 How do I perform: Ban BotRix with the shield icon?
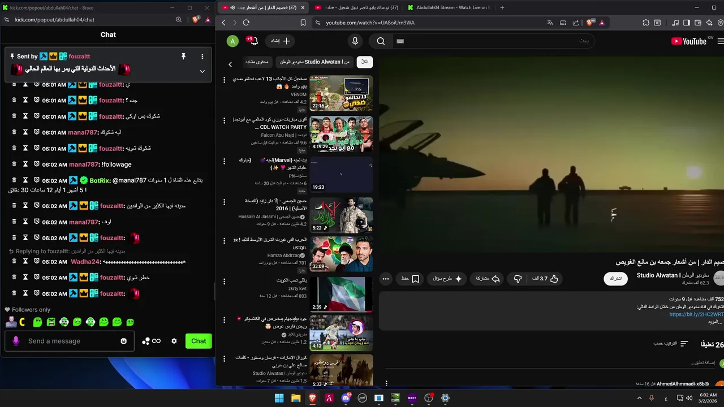37,180
